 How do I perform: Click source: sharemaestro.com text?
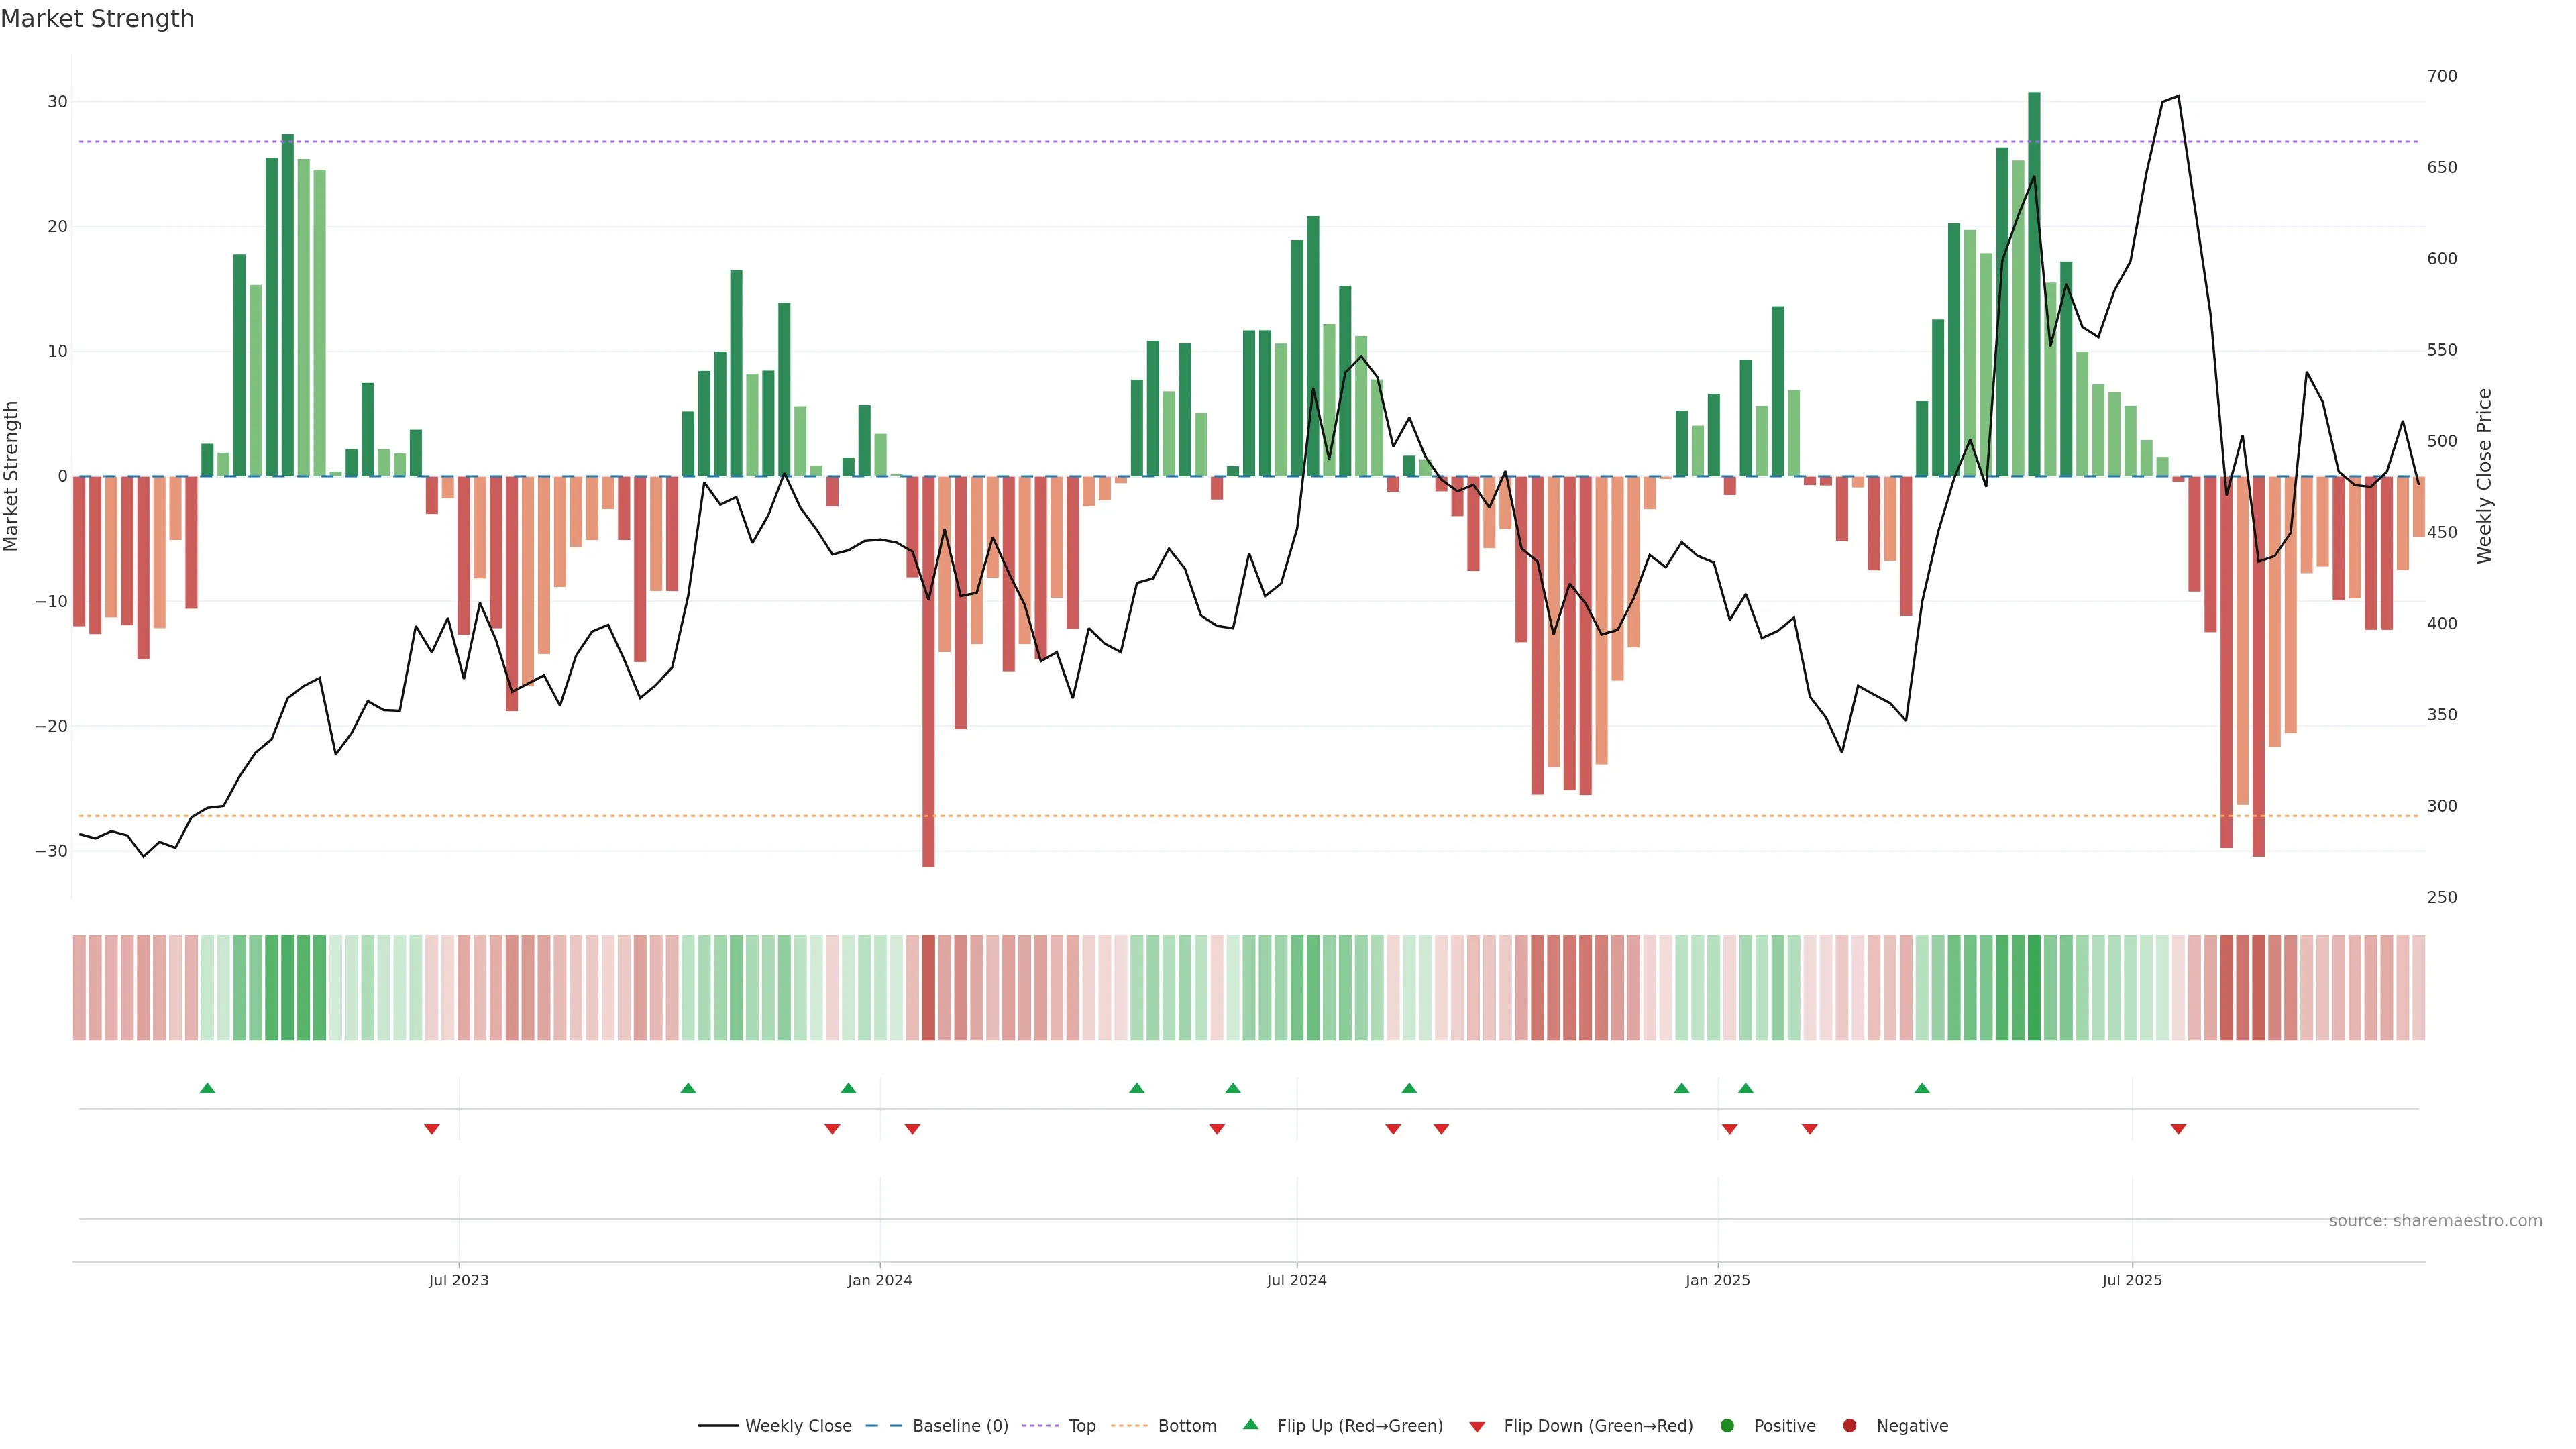pos(2435,1221)
